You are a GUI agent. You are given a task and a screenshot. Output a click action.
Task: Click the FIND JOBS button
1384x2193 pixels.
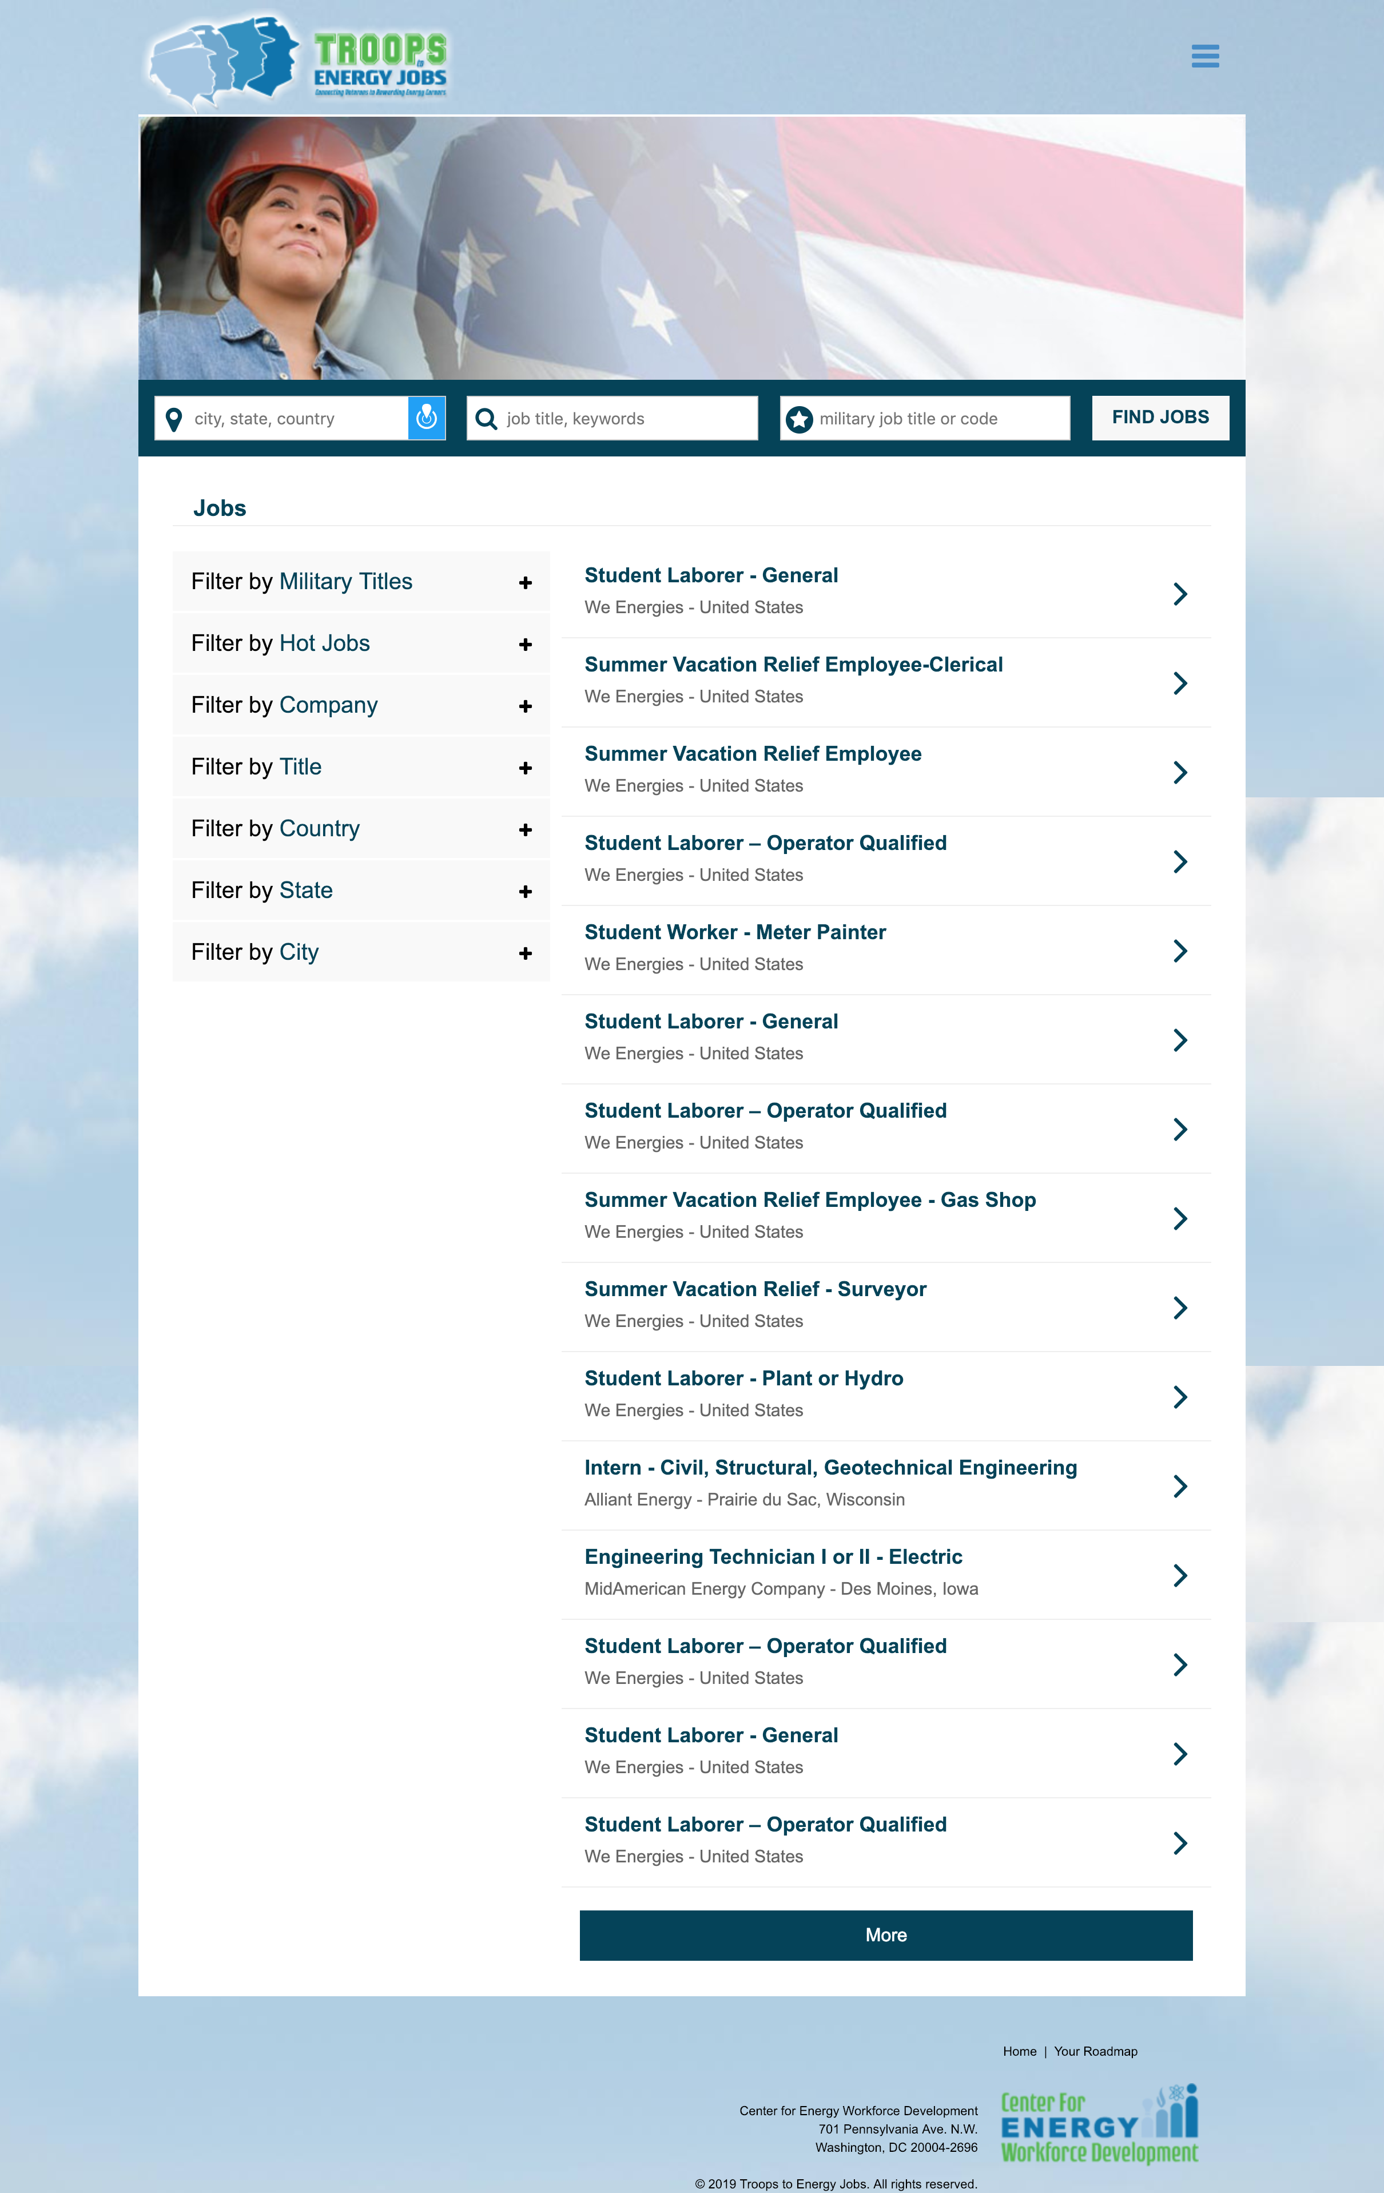(1160, 418)
